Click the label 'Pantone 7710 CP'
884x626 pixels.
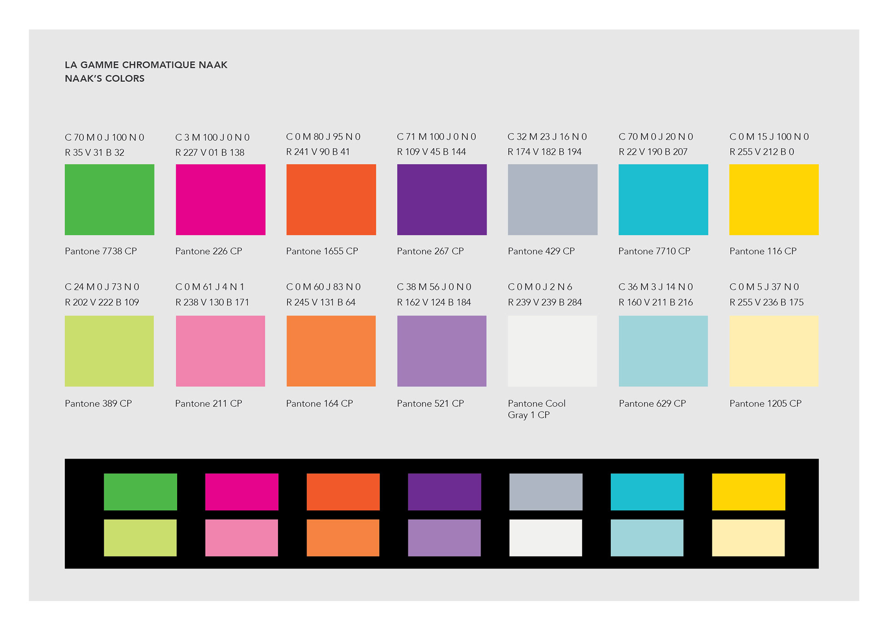click(x=654, y=251)
